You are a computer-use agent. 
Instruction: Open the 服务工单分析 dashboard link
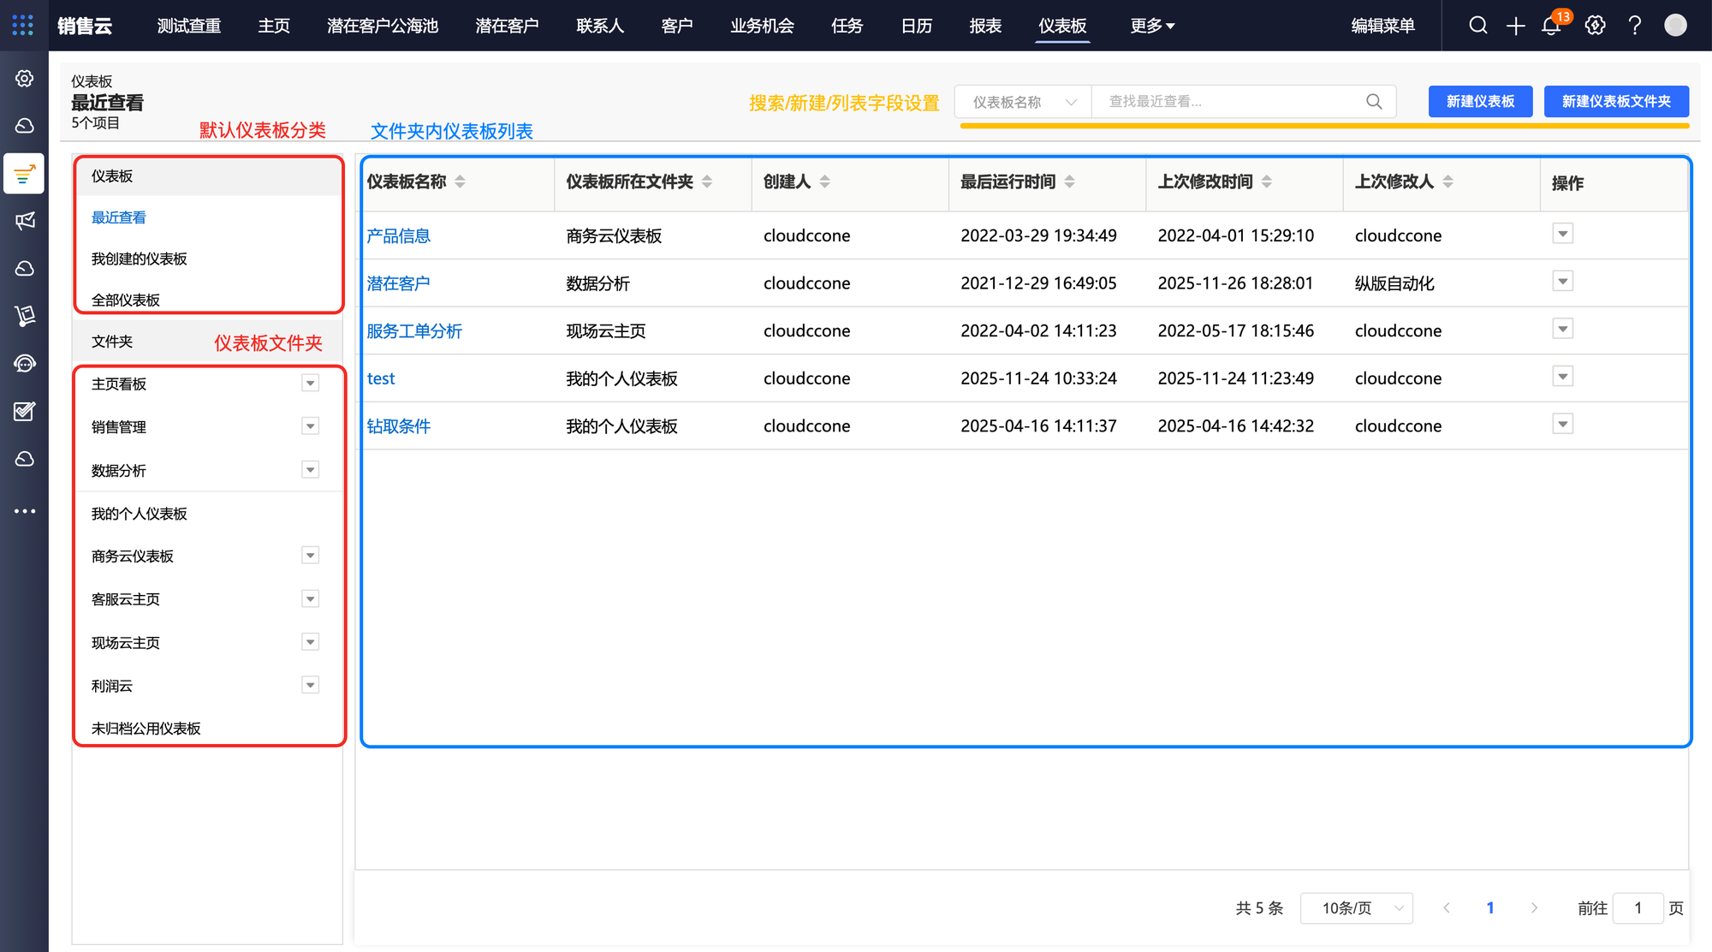coord(414,331)
